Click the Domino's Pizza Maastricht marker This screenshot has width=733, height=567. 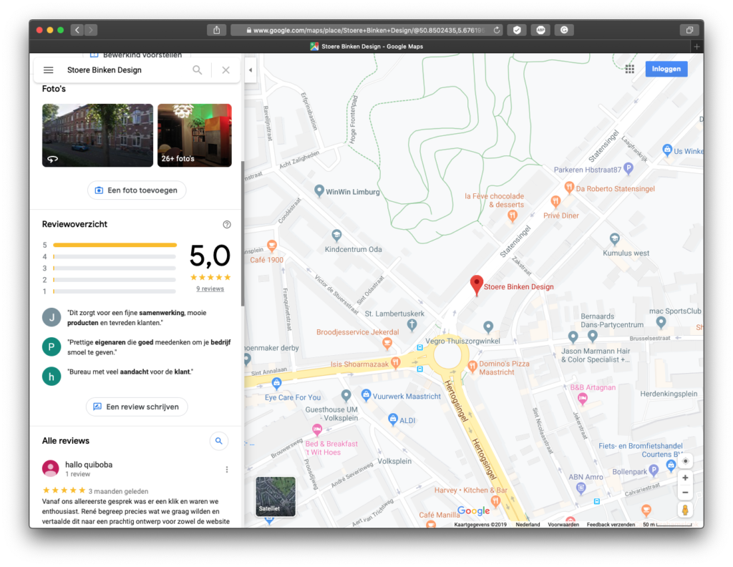[x=472, y=367]
